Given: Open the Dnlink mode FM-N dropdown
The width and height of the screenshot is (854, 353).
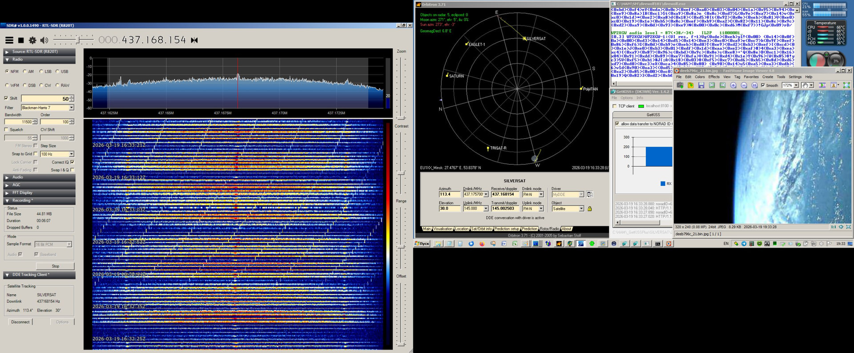Looking at the screenshot, I should point(541,195).
